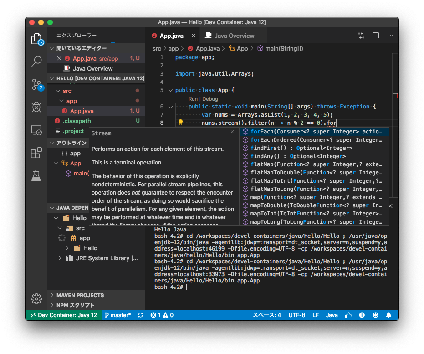Viewport: 424px width, 354px height.
Task: Collapse the アウトライン section
Action: pyautogui.click(x=68, y=143)
